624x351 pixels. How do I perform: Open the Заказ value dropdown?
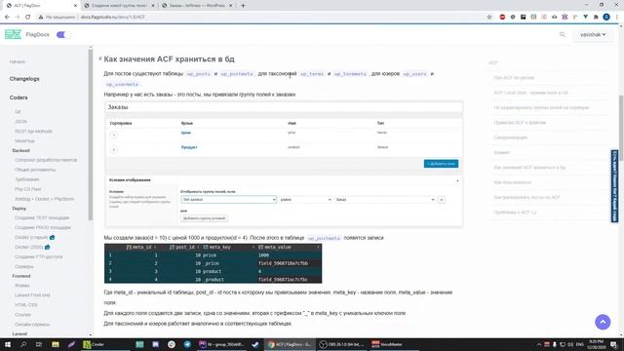pyautogui.click(x=385, y=199)
